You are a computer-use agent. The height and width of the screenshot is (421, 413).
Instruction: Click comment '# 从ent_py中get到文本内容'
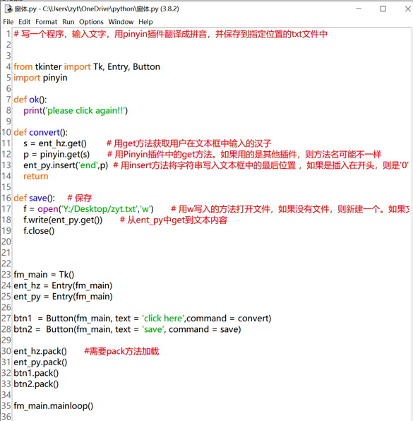[174, 220]
